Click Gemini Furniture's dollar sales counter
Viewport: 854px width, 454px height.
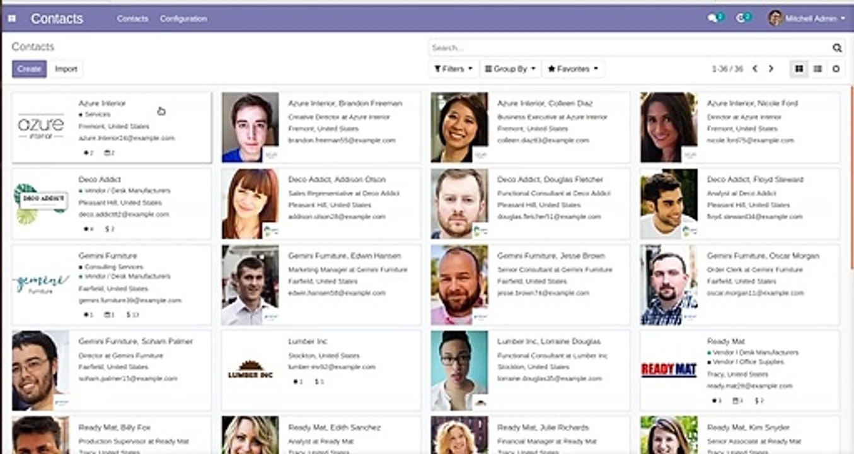[x=132, y=314]
